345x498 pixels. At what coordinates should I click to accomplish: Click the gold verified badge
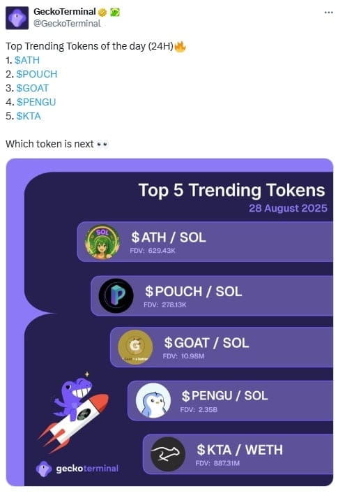102,13
